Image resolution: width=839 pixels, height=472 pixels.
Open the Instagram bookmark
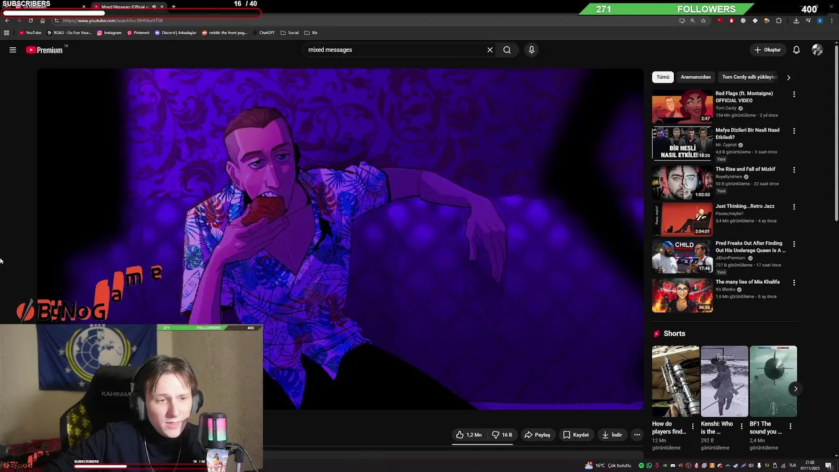click(109, 33)
